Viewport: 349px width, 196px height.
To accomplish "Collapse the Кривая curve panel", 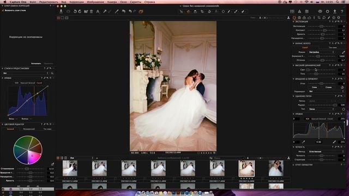I will (2, 78).
